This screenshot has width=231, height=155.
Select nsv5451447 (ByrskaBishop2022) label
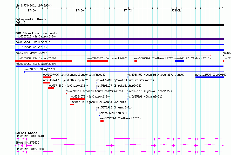(x=66, y=80)
